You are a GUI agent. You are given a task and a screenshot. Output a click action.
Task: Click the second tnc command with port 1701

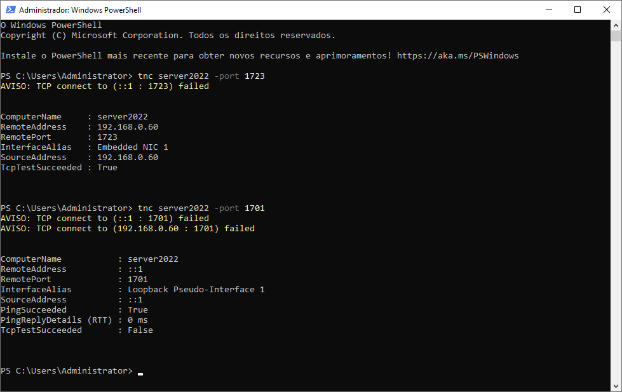(201, 208)
